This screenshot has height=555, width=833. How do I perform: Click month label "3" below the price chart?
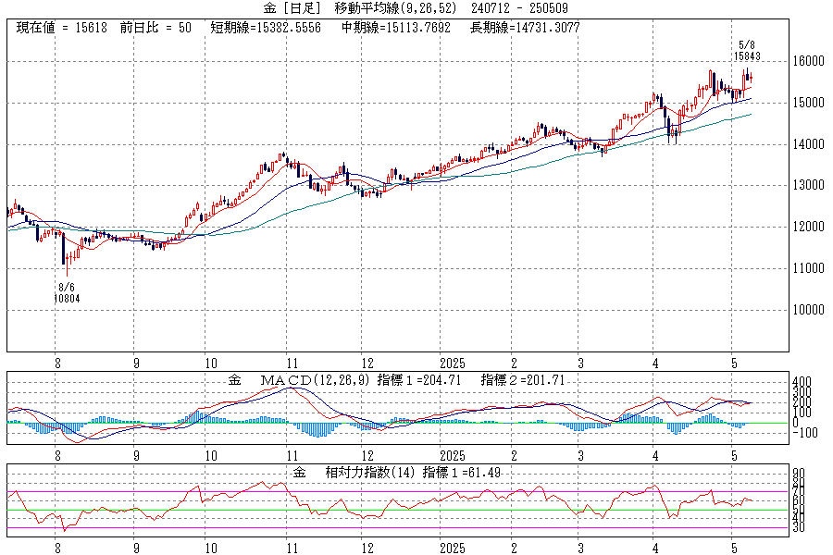coord(580,364)
